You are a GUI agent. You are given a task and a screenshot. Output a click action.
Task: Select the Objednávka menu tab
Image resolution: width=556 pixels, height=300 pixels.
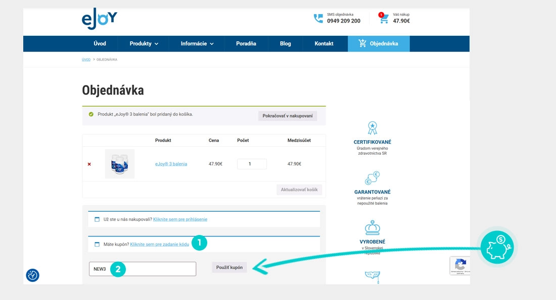point(379,43)
